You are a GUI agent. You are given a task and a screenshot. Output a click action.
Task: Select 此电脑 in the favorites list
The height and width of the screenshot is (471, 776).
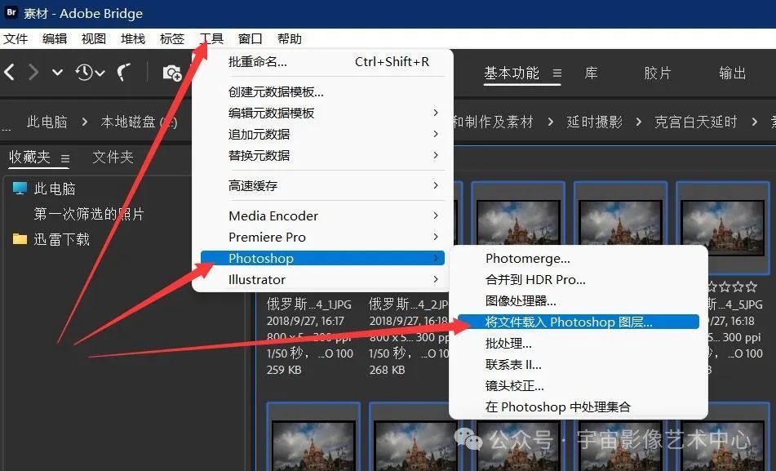[x=55, y=189]
